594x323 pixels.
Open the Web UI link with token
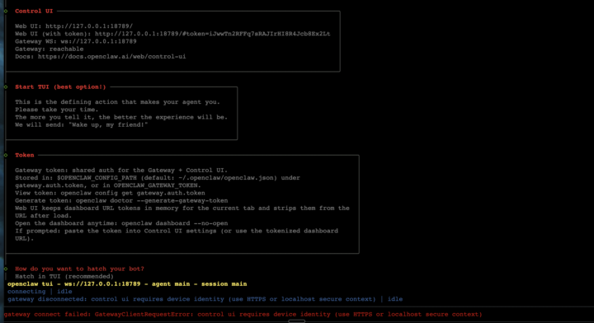(x=213, y=34)
